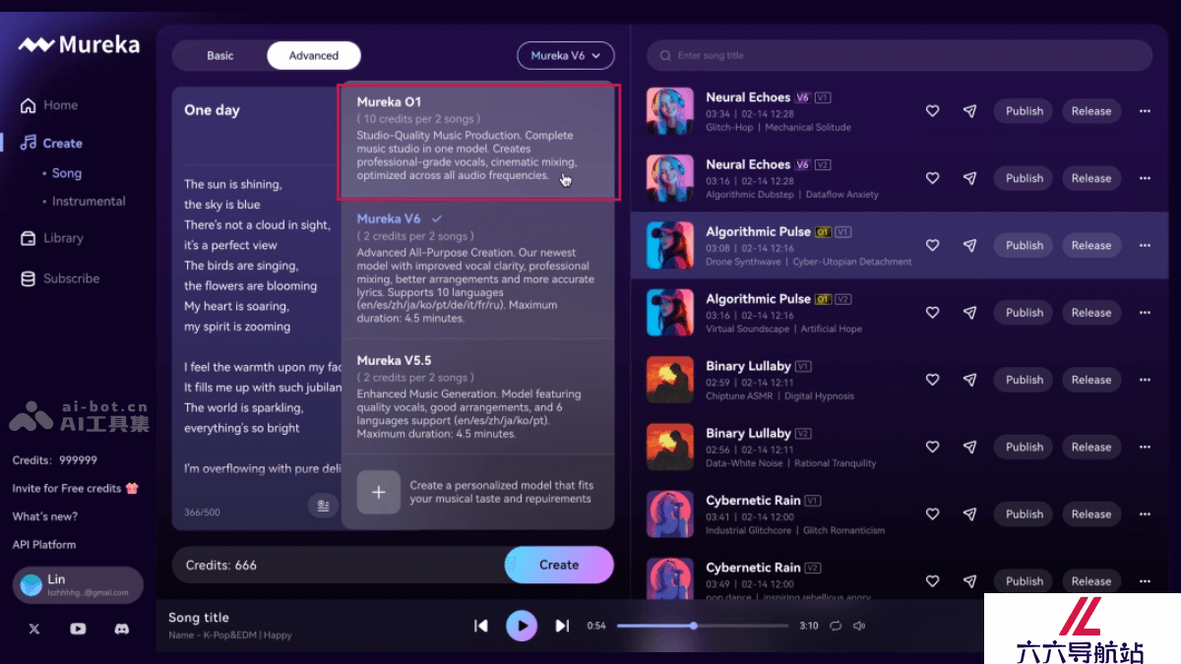The width and height of the screenshot is (1181, 664).
Task: Click the Create song button
Action: click(559, 565)
